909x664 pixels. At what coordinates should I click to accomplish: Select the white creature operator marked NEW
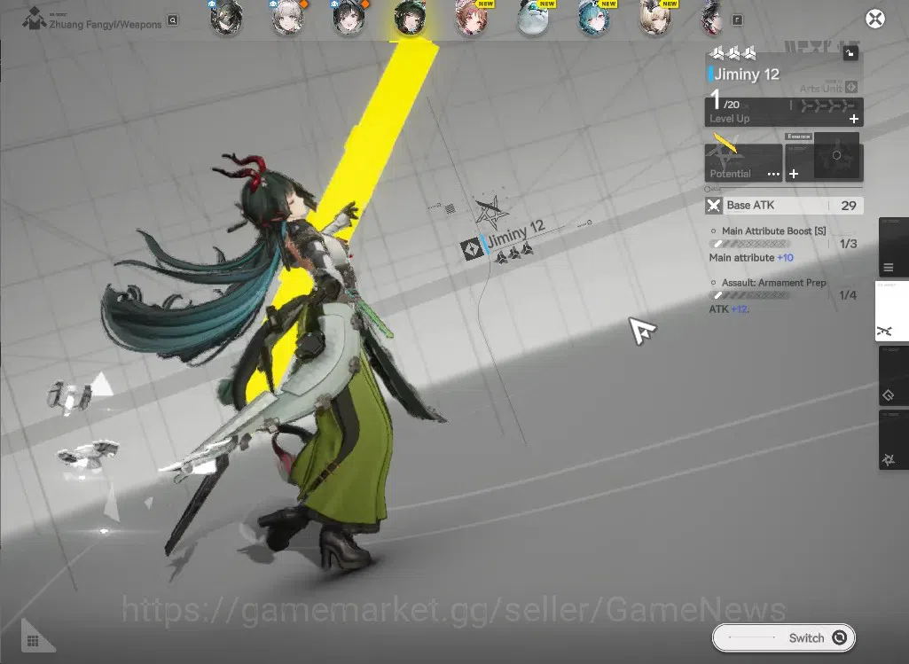(x=533, y=18)
